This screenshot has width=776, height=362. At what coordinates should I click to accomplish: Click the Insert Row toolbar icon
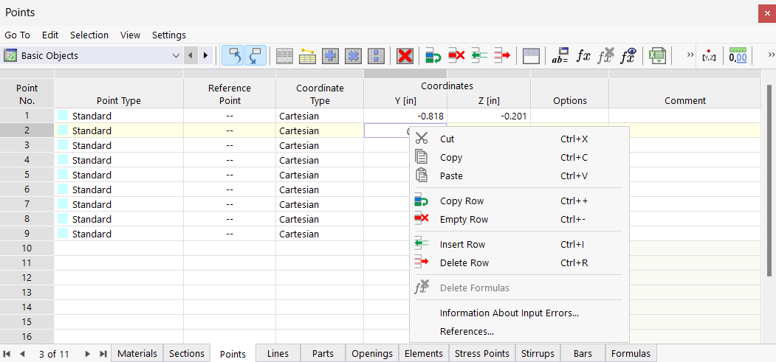pos(480,56)
